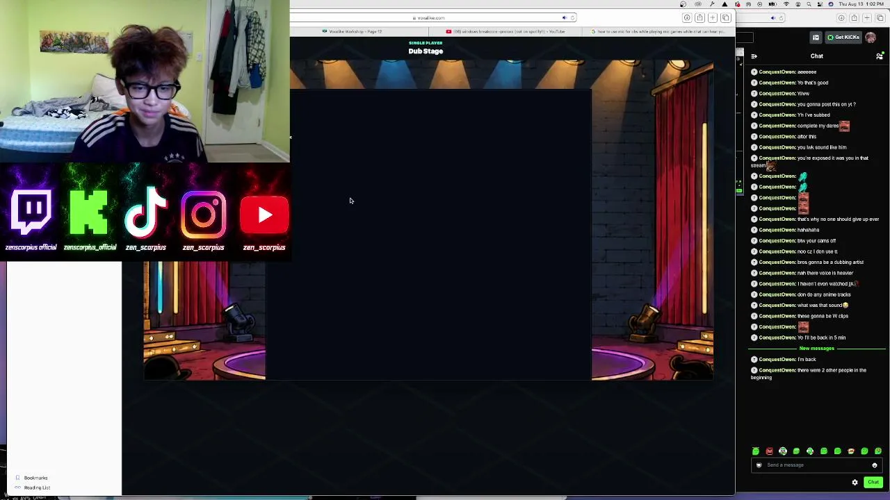Pick the last green quick emote in the row

point(878,451)
